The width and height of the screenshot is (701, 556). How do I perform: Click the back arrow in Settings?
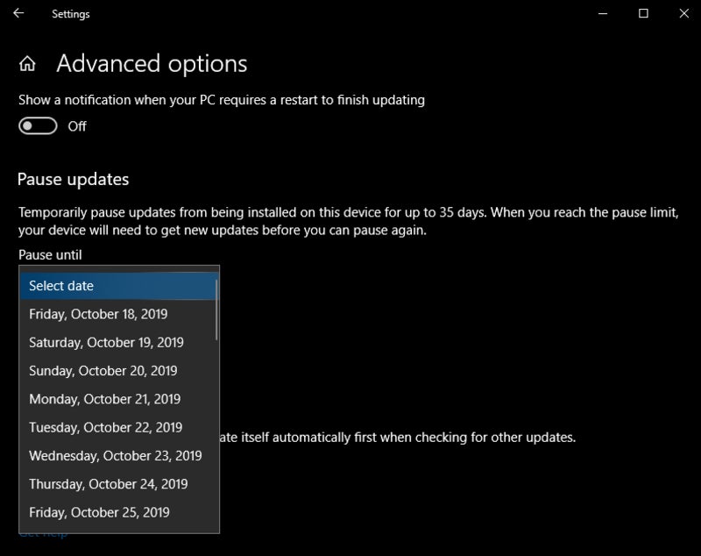coord(18,13)
